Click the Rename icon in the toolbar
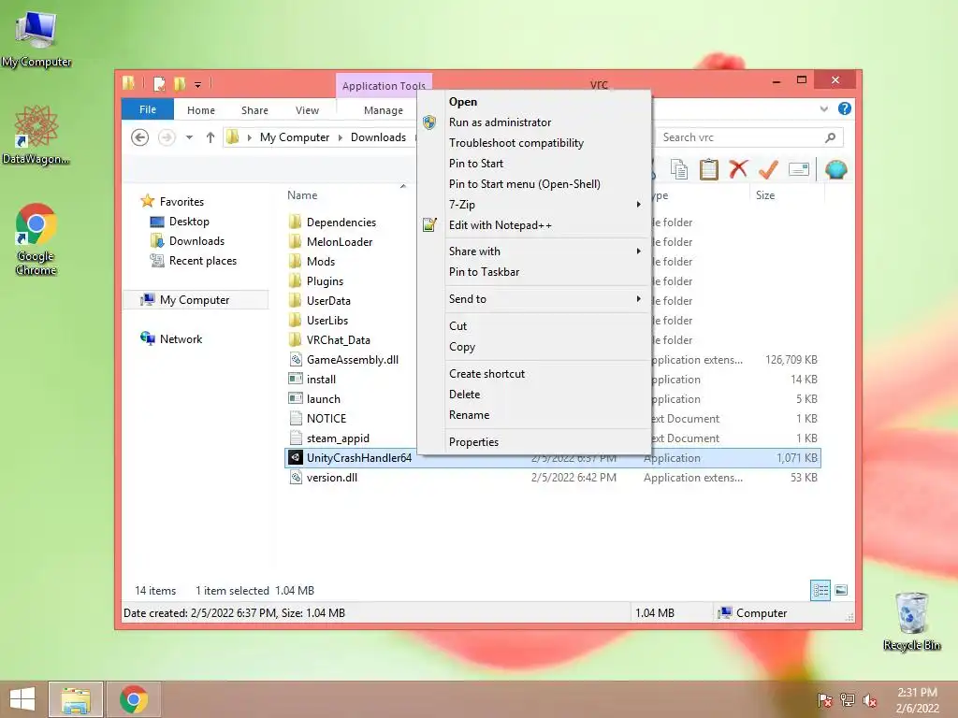 pyautogui.click(x=799, y=169)
